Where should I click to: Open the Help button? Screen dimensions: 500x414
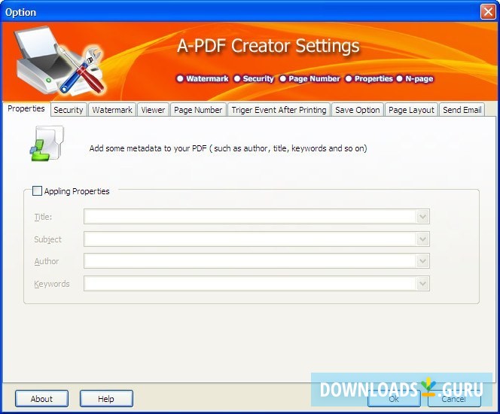pos(106,399)
